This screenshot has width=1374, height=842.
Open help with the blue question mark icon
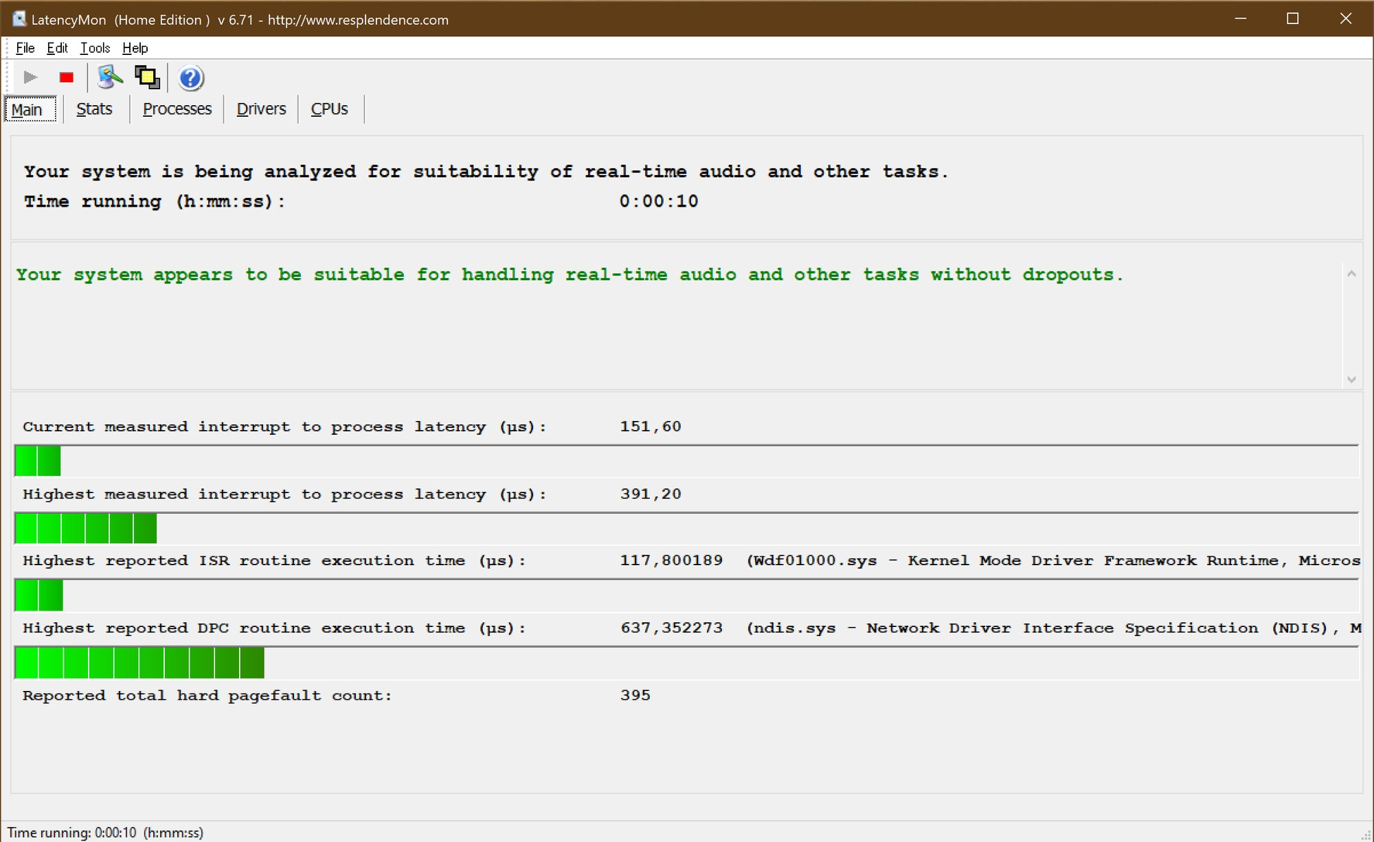tap(190, 78)
